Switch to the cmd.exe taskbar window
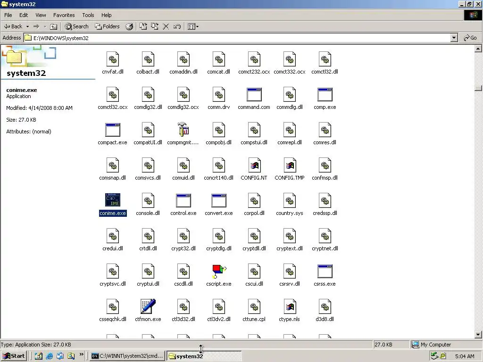Image resolution: width=483 pixels, height=362 pixels. pos(127,356)
